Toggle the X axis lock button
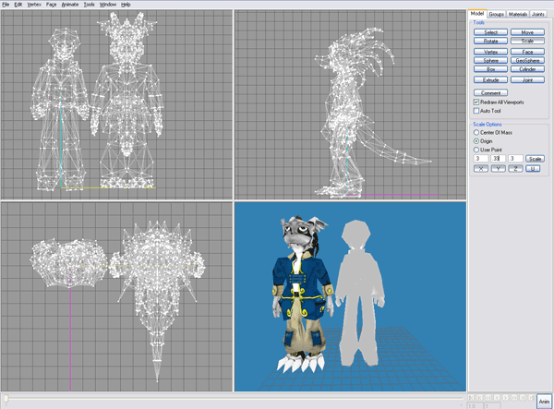554x409 pixels. click(481, 168)
